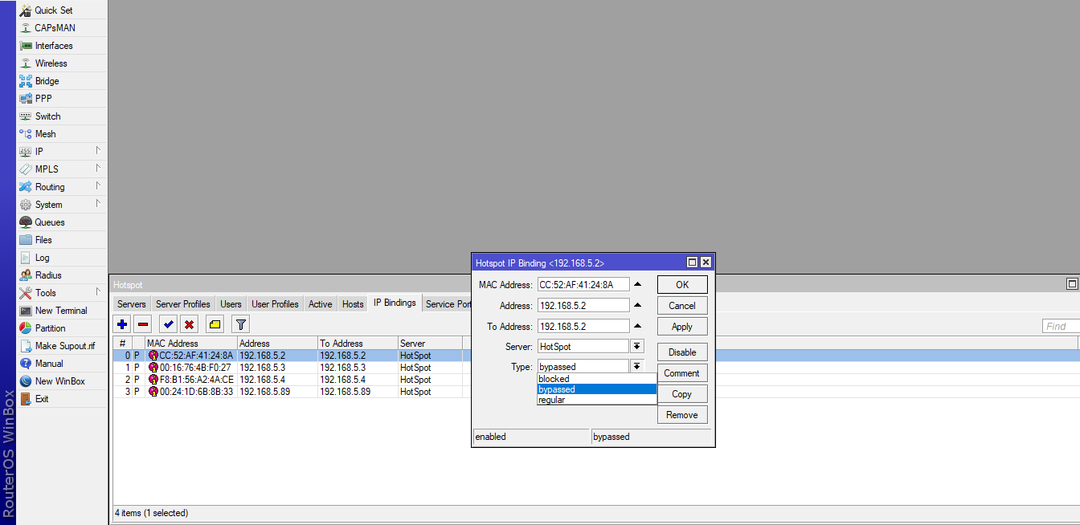This screenshot has width=1080, height=525.
Task: Click the MAC Address input field
Action: 583,284
